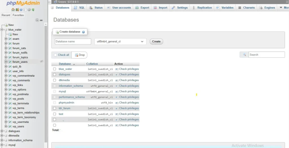Expand the dtkmedia database in tree
Image resolution: width=289 pixels, height=148 pixels.
point(2,136)
